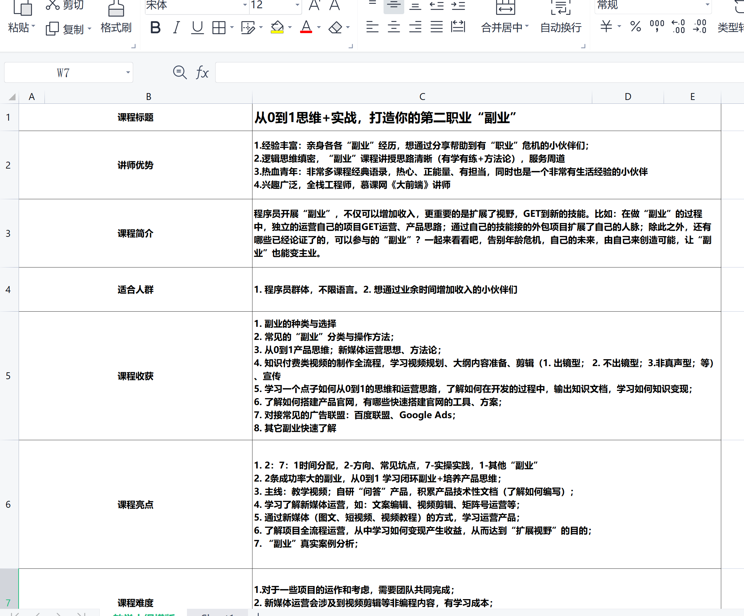Click the cell containing 课程亮点
Image resolution: width=744 pixels, height=616 pixels.
[135, 504]
